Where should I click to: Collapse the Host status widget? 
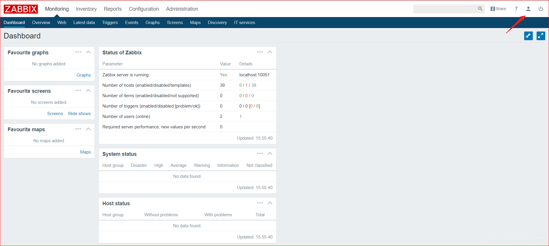pyautogui.click(x=270, y=203)
